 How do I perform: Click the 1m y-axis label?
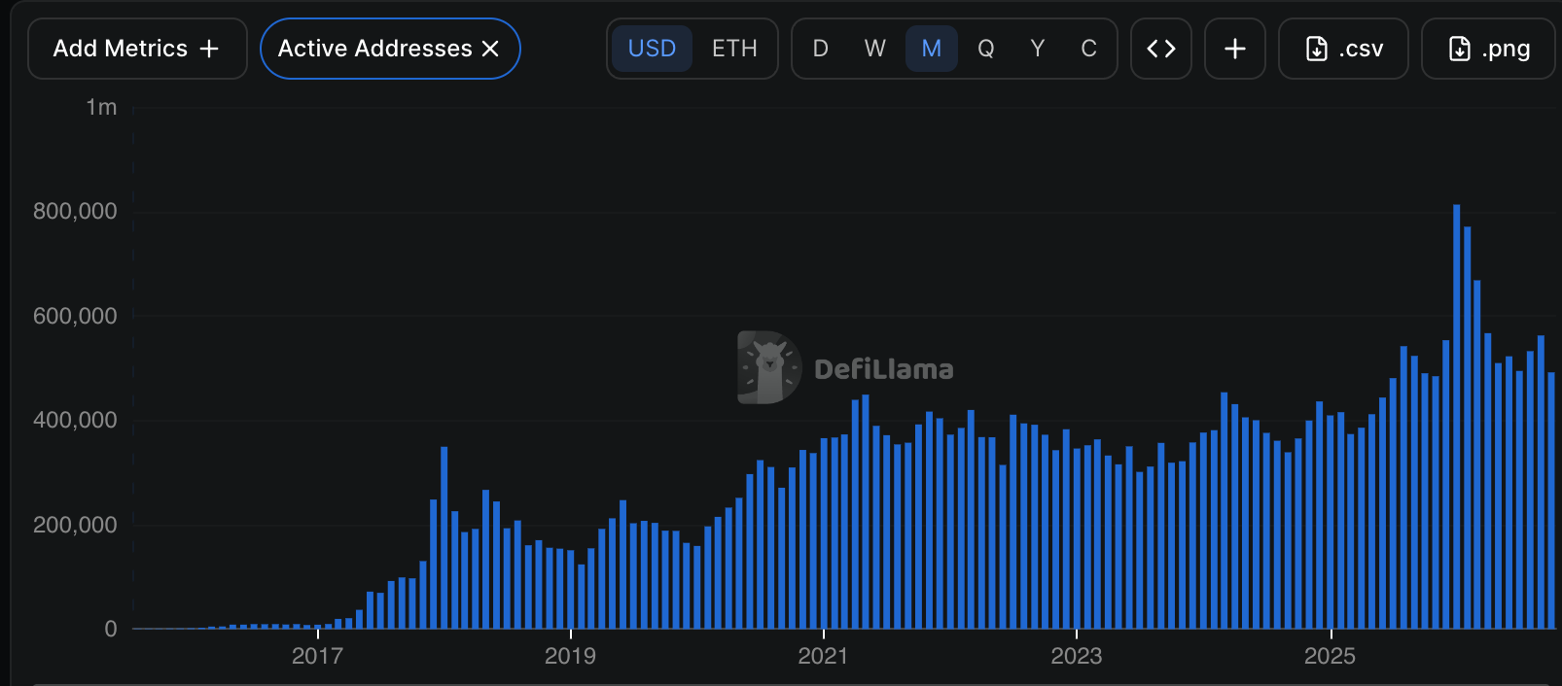101,107
